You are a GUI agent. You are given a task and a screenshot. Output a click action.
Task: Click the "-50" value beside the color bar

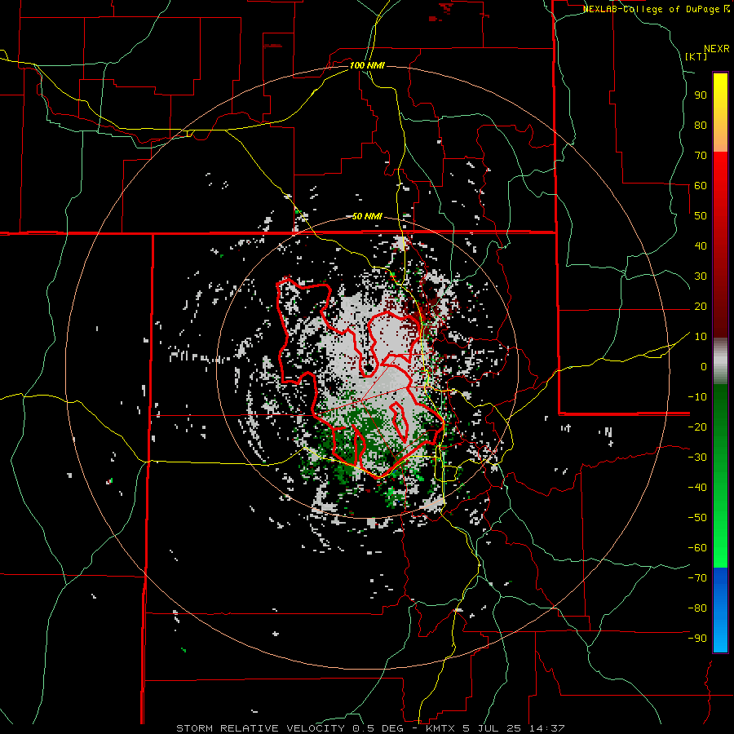(697, 518)
